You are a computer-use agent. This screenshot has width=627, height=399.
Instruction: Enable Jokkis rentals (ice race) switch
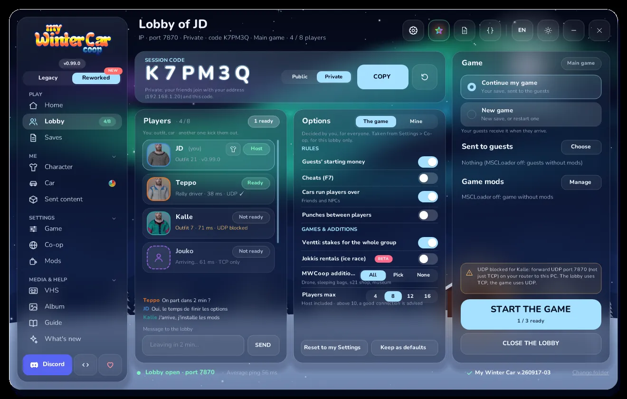[x=428, y=259]
